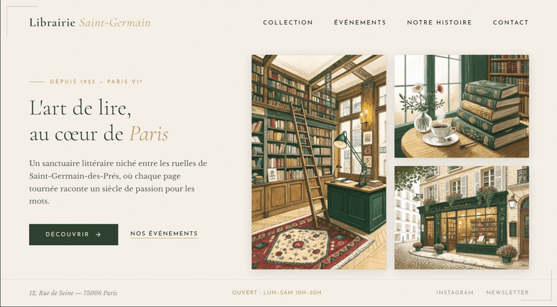Open the Instagram footer link

coord(455,292)
